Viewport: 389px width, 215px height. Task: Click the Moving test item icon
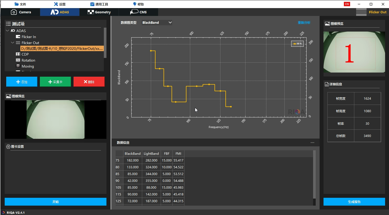(x=18, y=66)
